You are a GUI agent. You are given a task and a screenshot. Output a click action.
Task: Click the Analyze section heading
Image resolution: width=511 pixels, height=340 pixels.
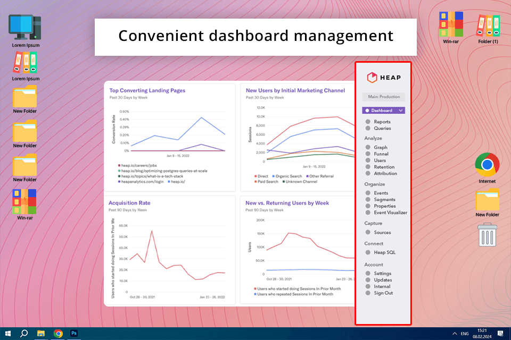(373, 138)
